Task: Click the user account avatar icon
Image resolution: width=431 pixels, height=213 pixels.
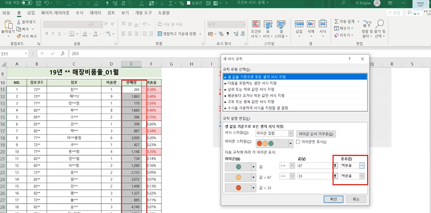Action: point(377,3)
